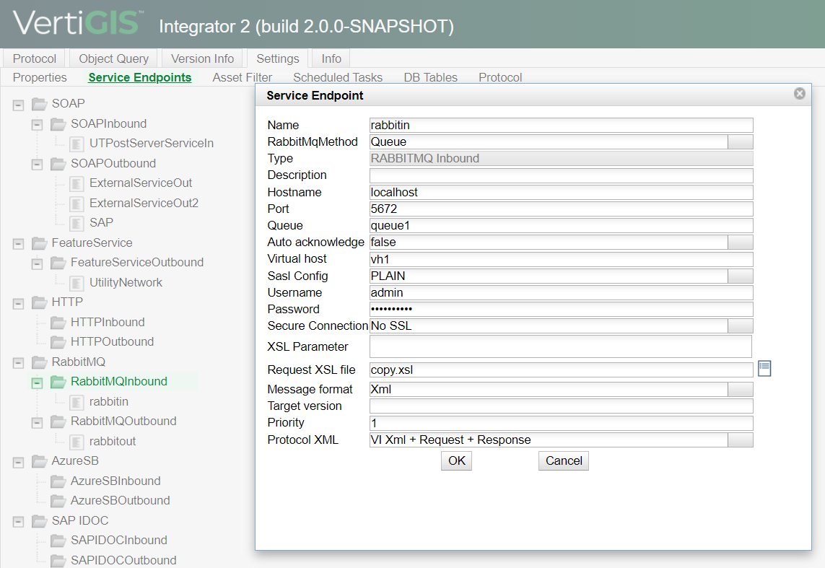
Task: Open the Protocol XML dropdown
Action: (741, 440)
